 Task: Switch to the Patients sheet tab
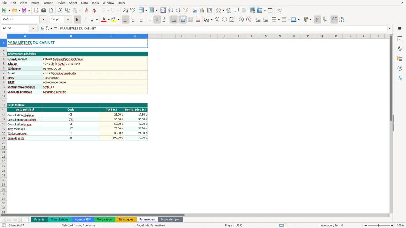tap(39, 219)
